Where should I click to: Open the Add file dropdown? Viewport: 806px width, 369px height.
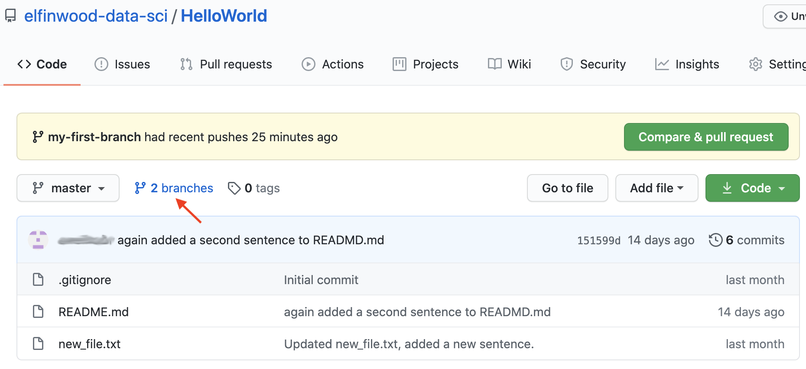656,188
